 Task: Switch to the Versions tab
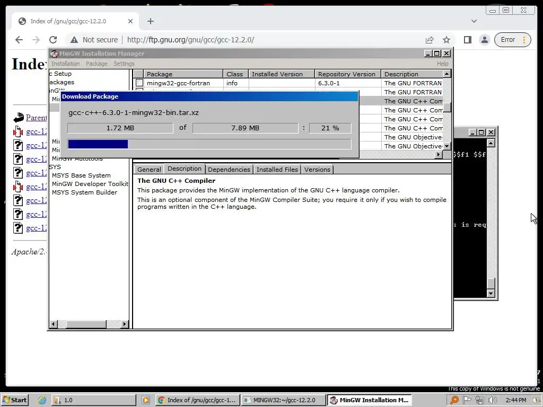pyautogui.click(x=317, y=170)
